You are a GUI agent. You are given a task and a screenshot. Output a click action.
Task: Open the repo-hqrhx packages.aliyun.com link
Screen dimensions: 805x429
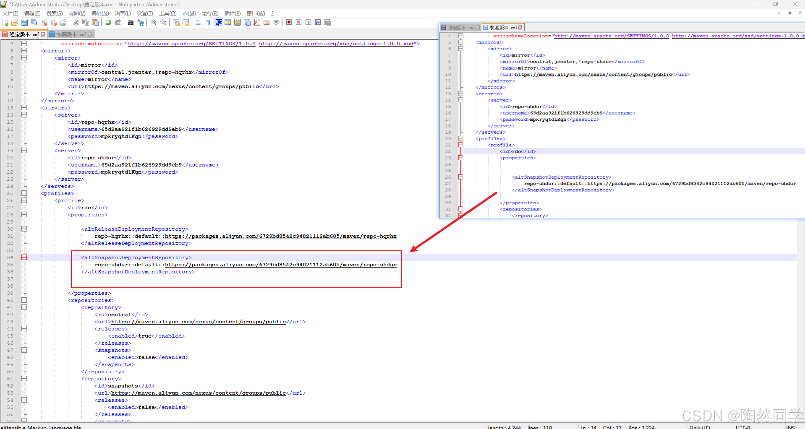pos(281,236)
